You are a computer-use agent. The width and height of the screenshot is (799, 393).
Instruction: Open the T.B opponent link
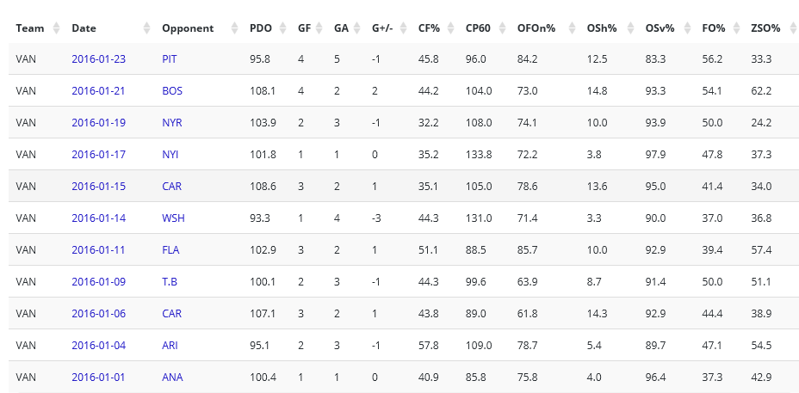[x=170, y=282]
